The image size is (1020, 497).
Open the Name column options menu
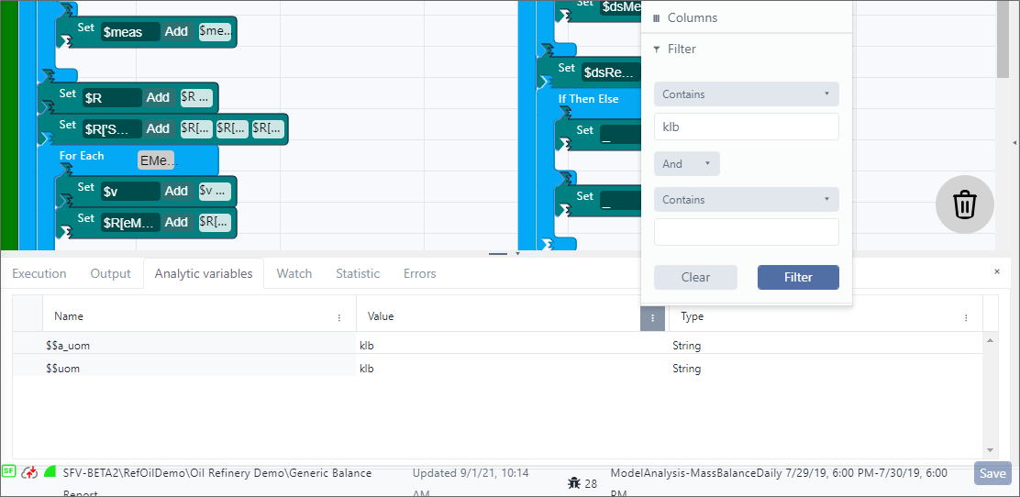tap(339, 317)
